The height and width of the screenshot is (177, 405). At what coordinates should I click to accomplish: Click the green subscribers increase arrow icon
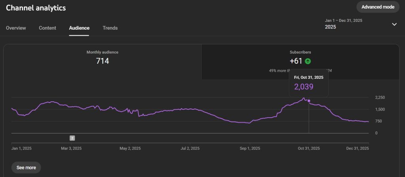[308, 61]
